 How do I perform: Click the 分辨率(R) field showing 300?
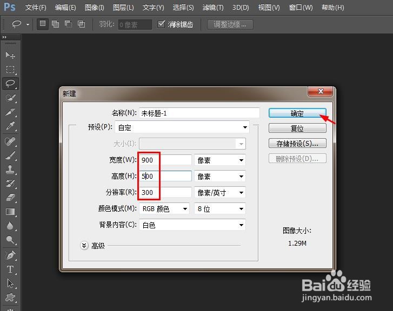pos(165,193)
